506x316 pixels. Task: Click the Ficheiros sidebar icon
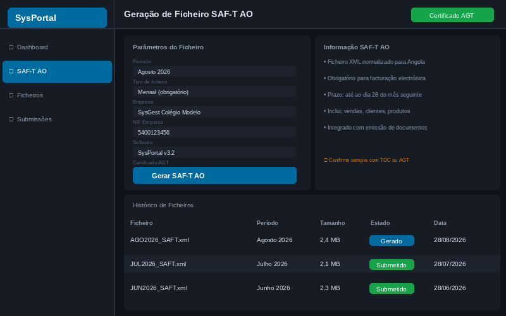coord(11,95)
